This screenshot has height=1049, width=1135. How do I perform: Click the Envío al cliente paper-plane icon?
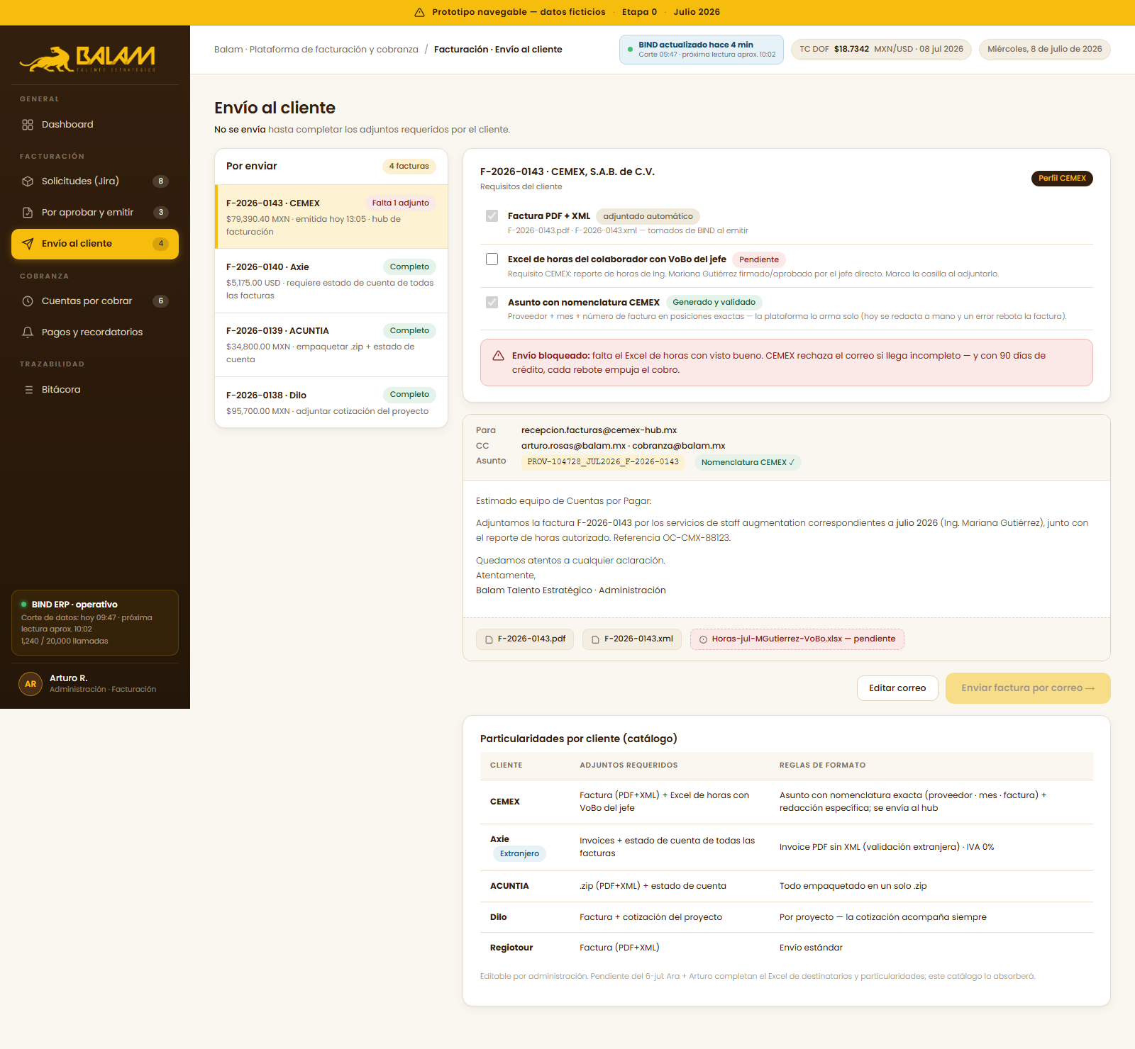pyautogui.click(x=28, y=244)
